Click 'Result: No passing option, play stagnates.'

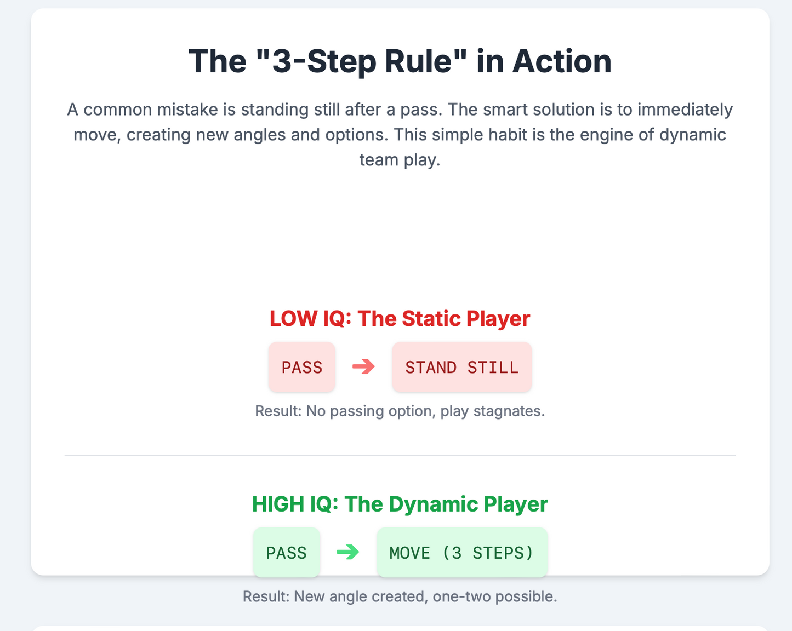tap(400, 411)
